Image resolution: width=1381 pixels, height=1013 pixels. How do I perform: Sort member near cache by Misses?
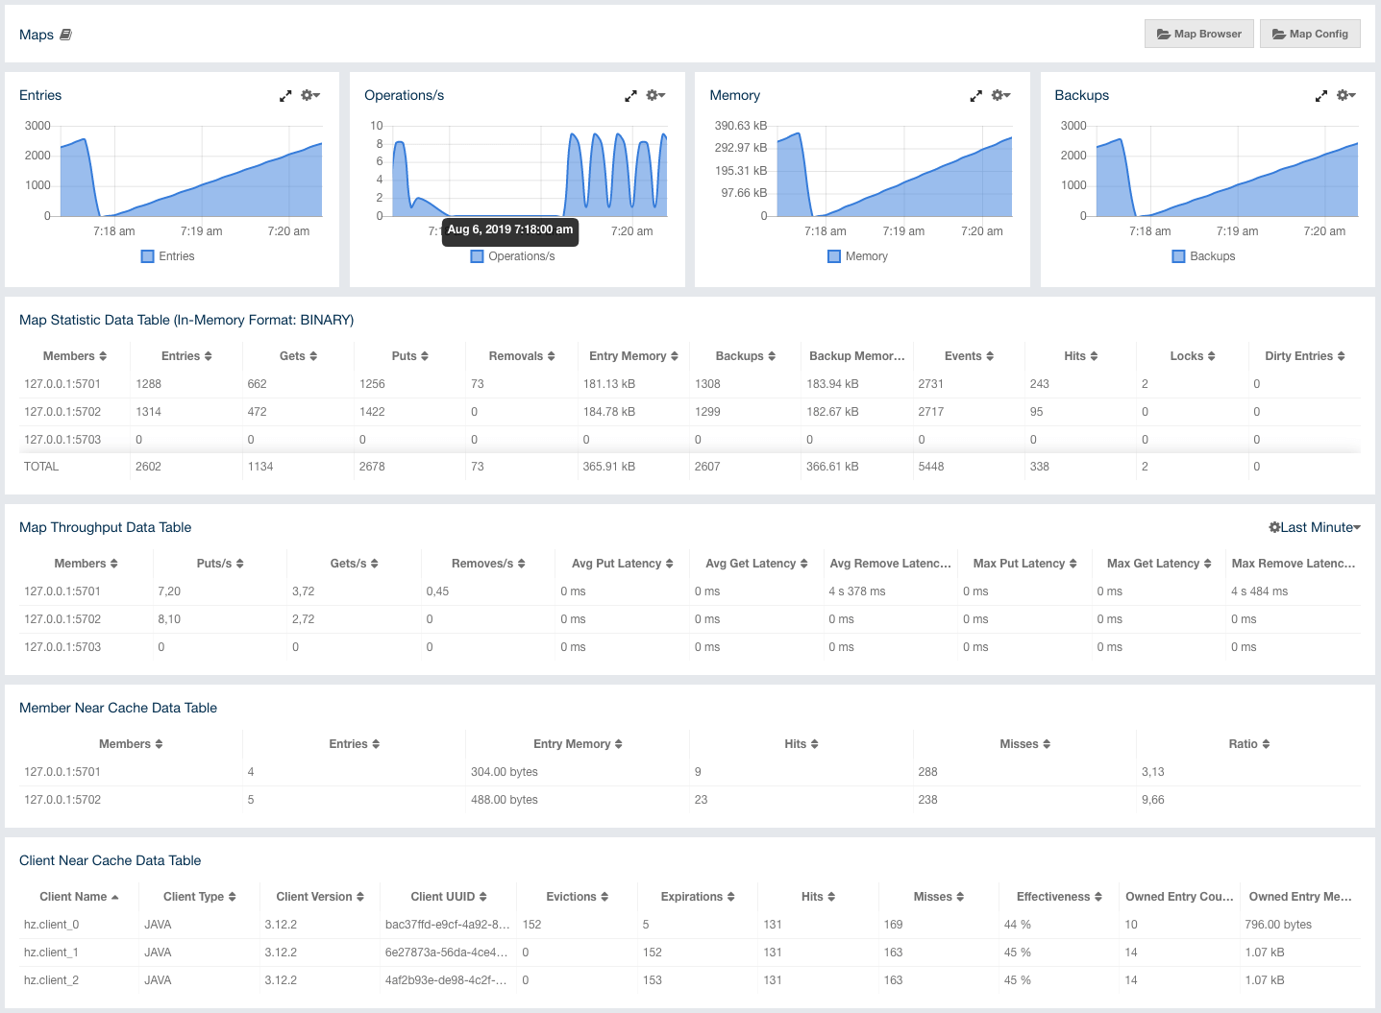coord(1024,744)
